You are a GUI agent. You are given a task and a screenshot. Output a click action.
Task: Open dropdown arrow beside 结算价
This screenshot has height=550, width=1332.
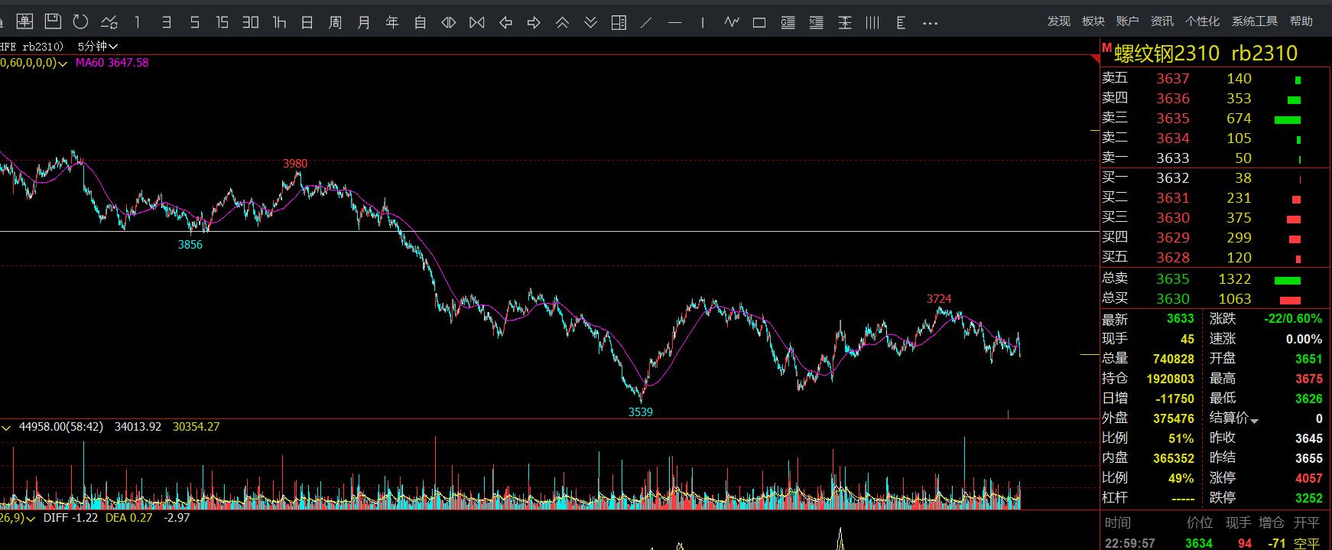tap(1254, 420)
